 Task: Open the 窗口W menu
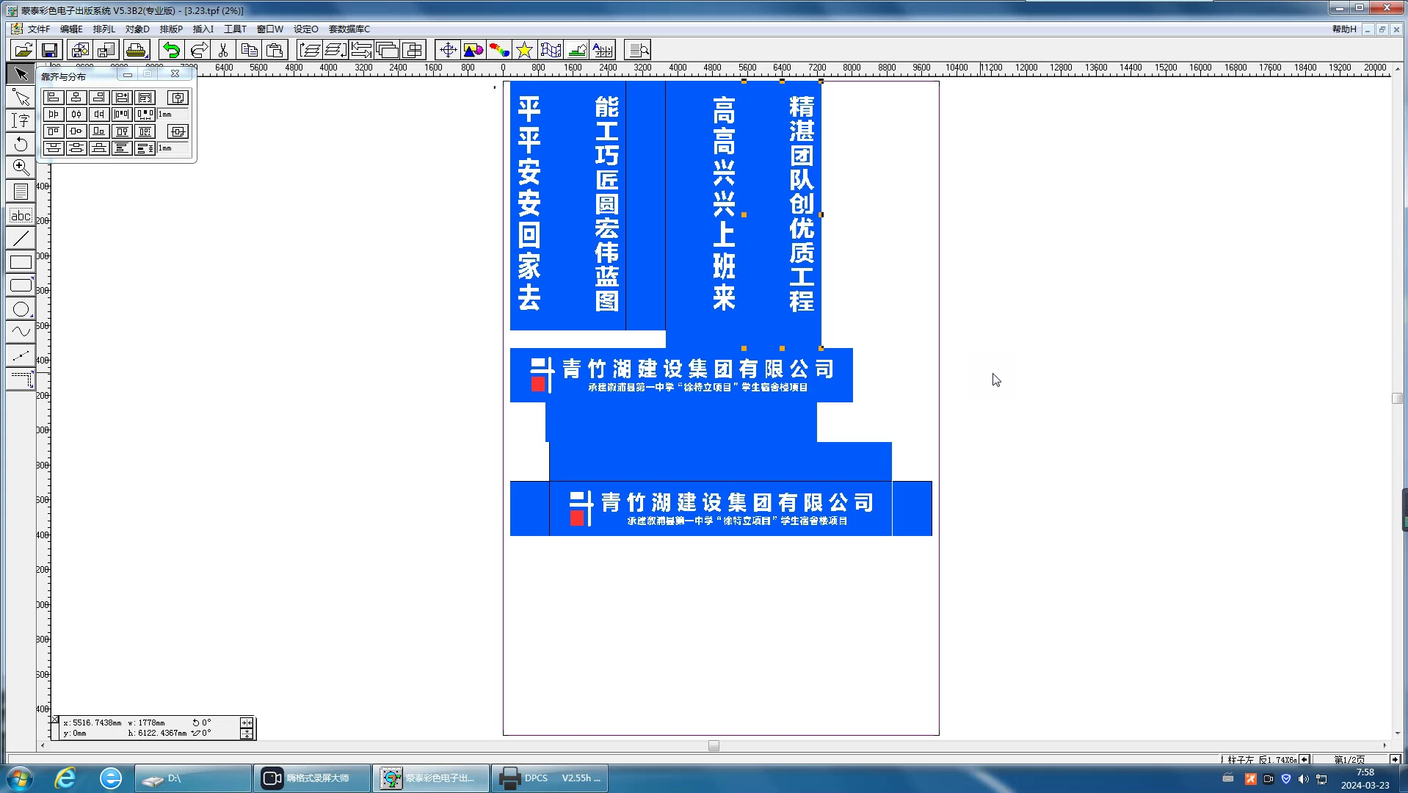(269, 29)
